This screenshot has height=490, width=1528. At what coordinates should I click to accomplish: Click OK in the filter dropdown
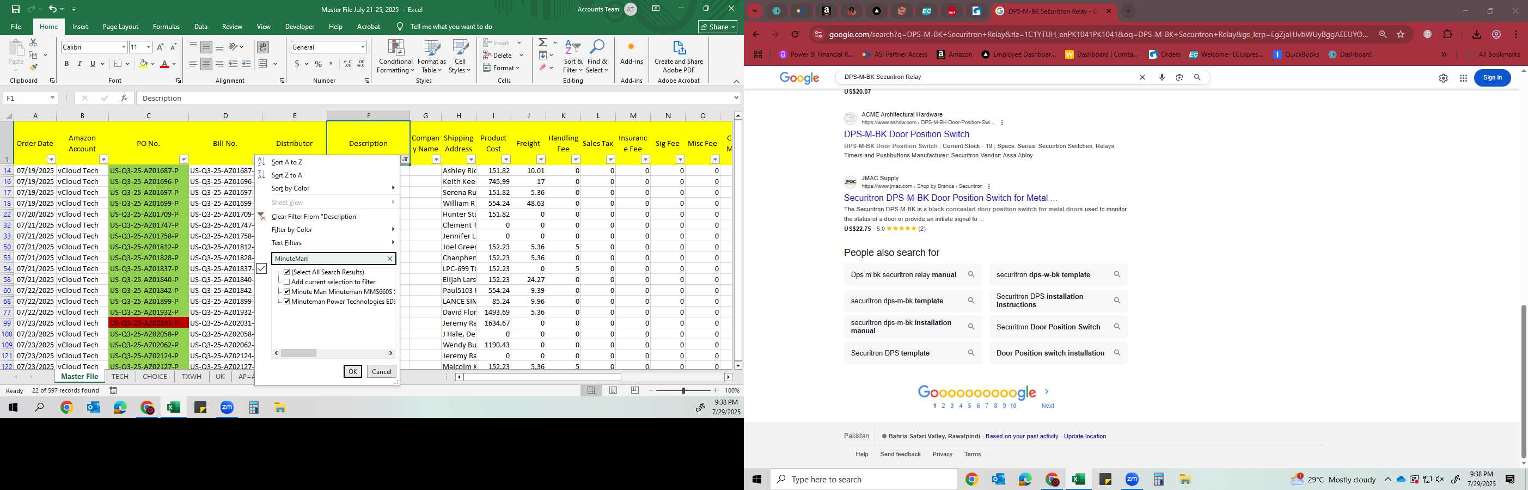tap(352, 371)
